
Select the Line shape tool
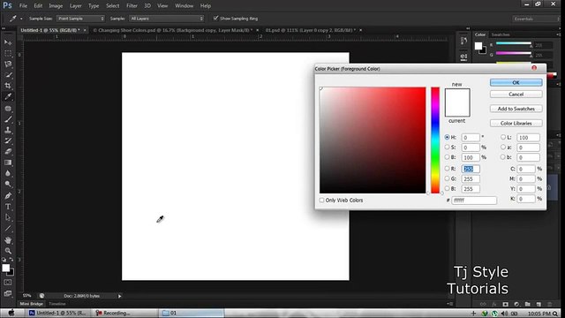coord(8,228)
